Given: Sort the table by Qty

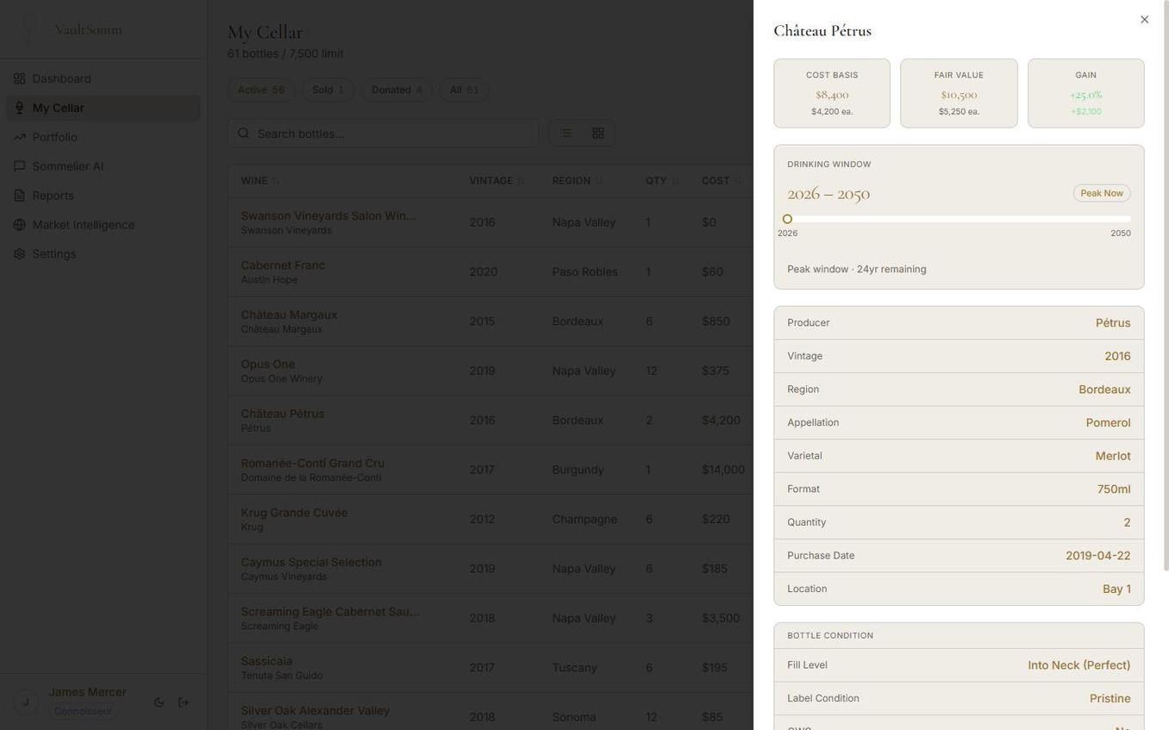Looking at the screenshot, I should tap(663, 181).
